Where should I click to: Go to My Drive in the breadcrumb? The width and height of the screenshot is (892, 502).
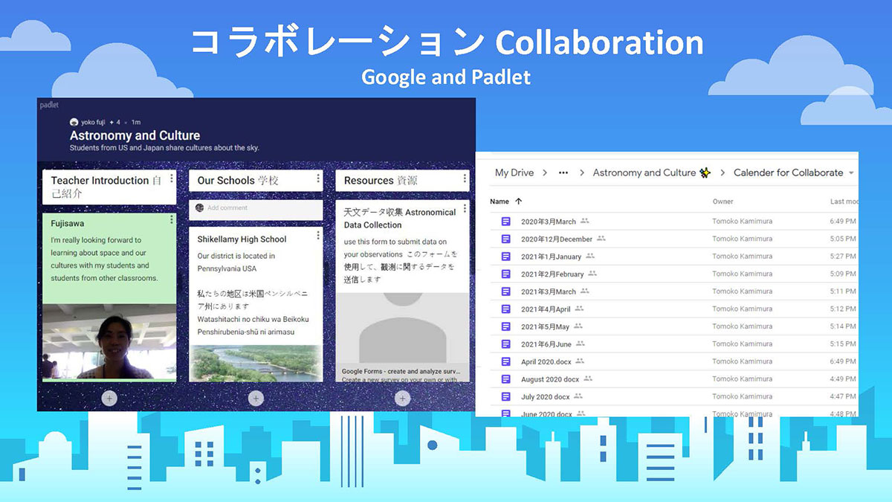(514, 173)
